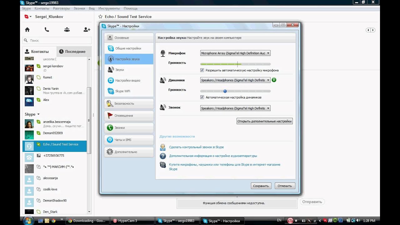
Task: Open Общие настройки settings section
Action: click(129, 48)
